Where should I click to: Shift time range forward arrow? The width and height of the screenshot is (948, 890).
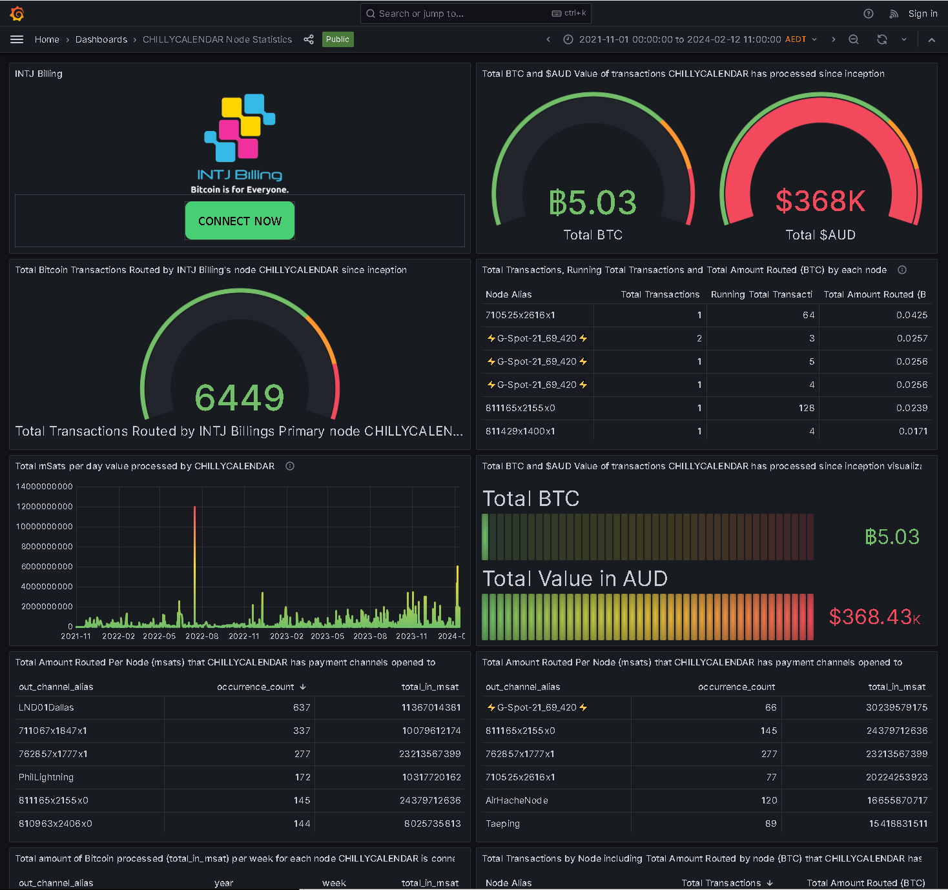(x=833, y=39)
